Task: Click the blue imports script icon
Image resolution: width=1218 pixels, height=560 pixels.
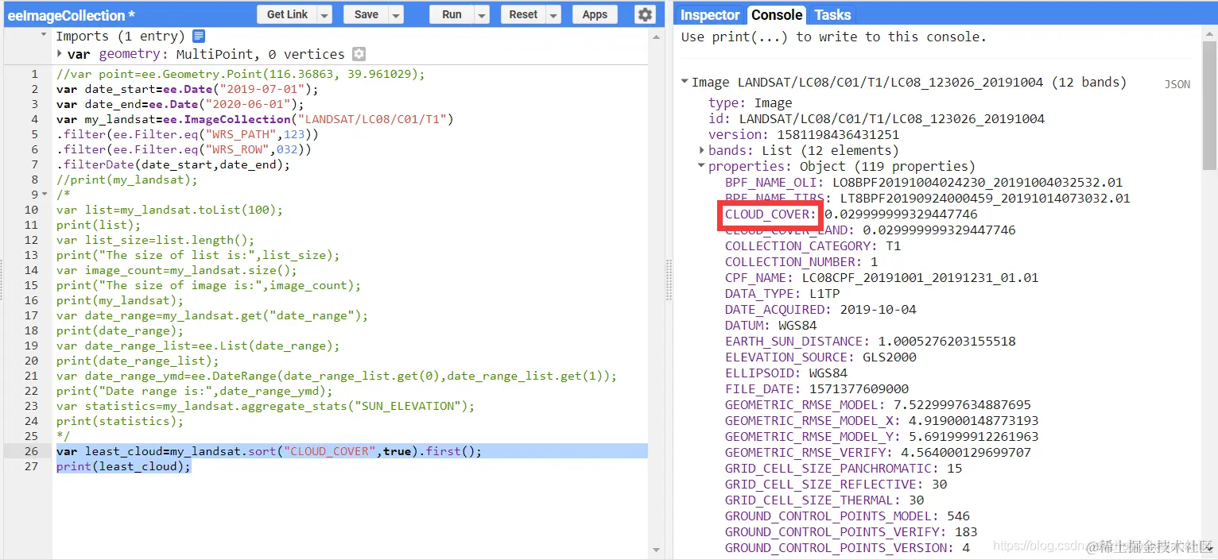Action: click(199, 36)
